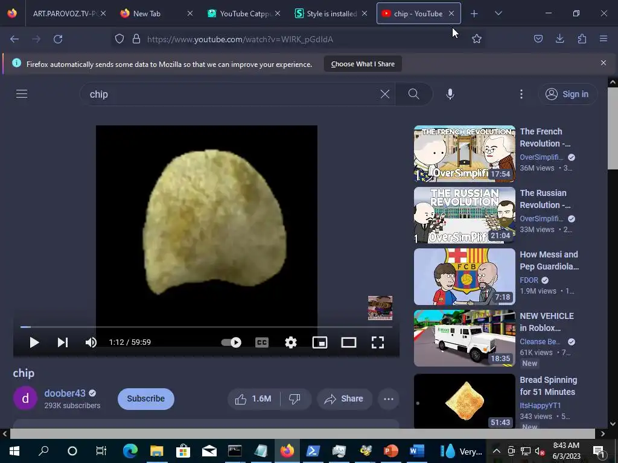The image size is (618, 463).
Task: Click the doober43 channel avatar
Action: click(25, 398)
